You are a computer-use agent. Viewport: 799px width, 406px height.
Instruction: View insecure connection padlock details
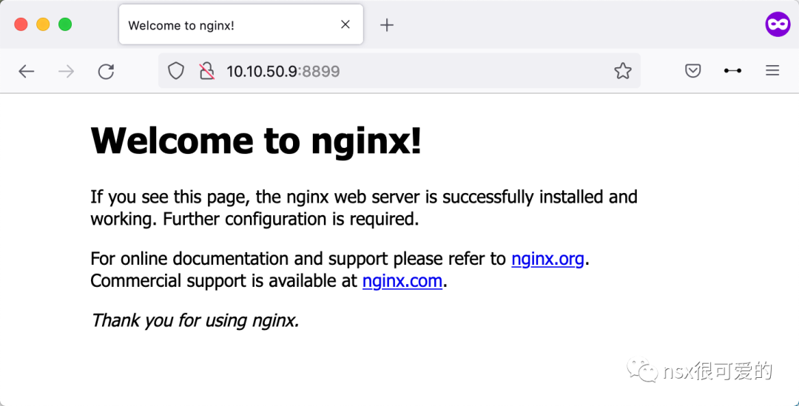(x=206, y=71)
